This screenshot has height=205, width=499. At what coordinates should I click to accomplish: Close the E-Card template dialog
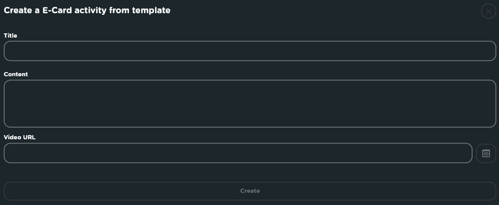488,11
